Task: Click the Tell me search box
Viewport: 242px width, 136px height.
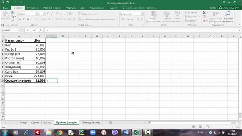Action: pyautogui.click(x=140, y=8)
